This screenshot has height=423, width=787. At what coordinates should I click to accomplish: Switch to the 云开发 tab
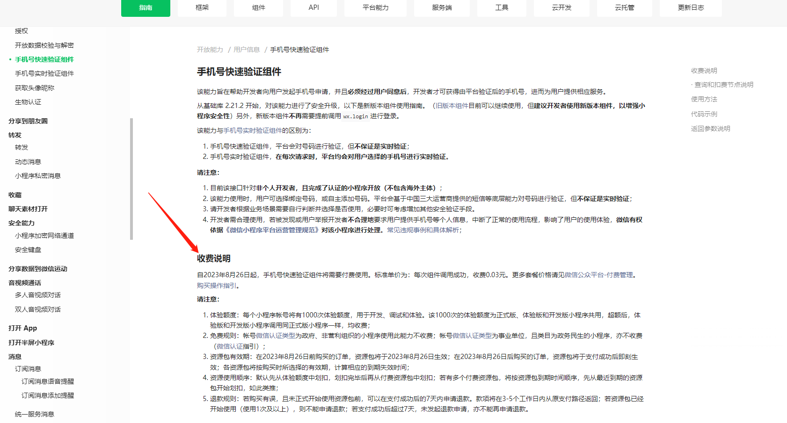561,8
